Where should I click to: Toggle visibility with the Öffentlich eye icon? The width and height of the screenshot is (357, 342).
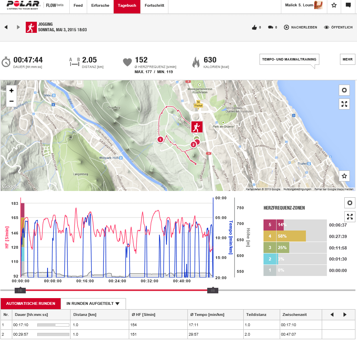click(x=326, y=27)
